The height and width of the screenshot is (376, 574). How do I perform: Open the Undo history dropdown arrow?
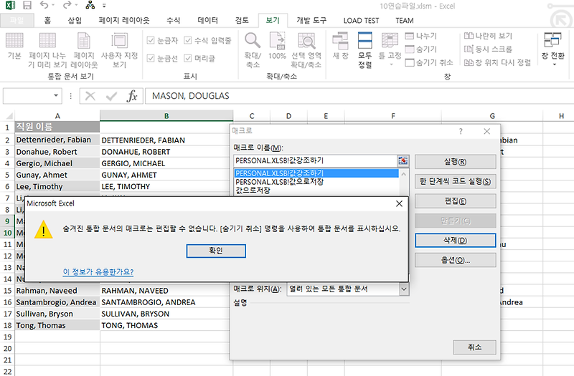(x=53, y=6)
